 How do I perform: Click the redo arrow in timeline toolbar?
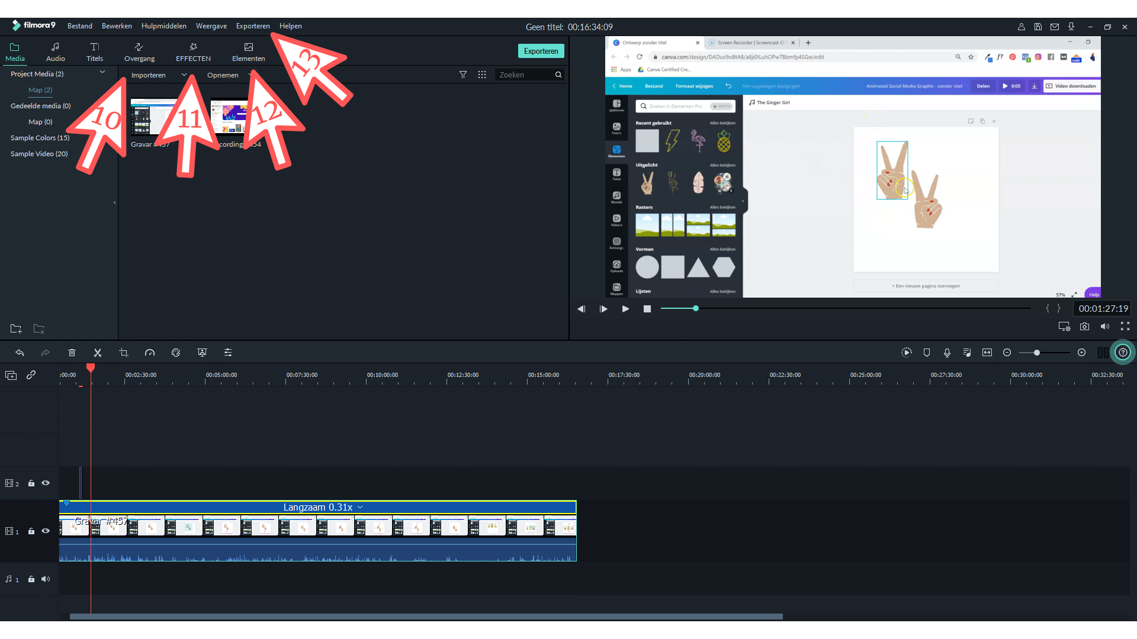46,353
